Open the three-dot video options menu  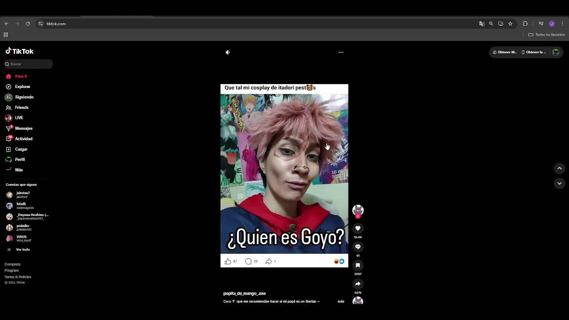(x=341, y=52)
